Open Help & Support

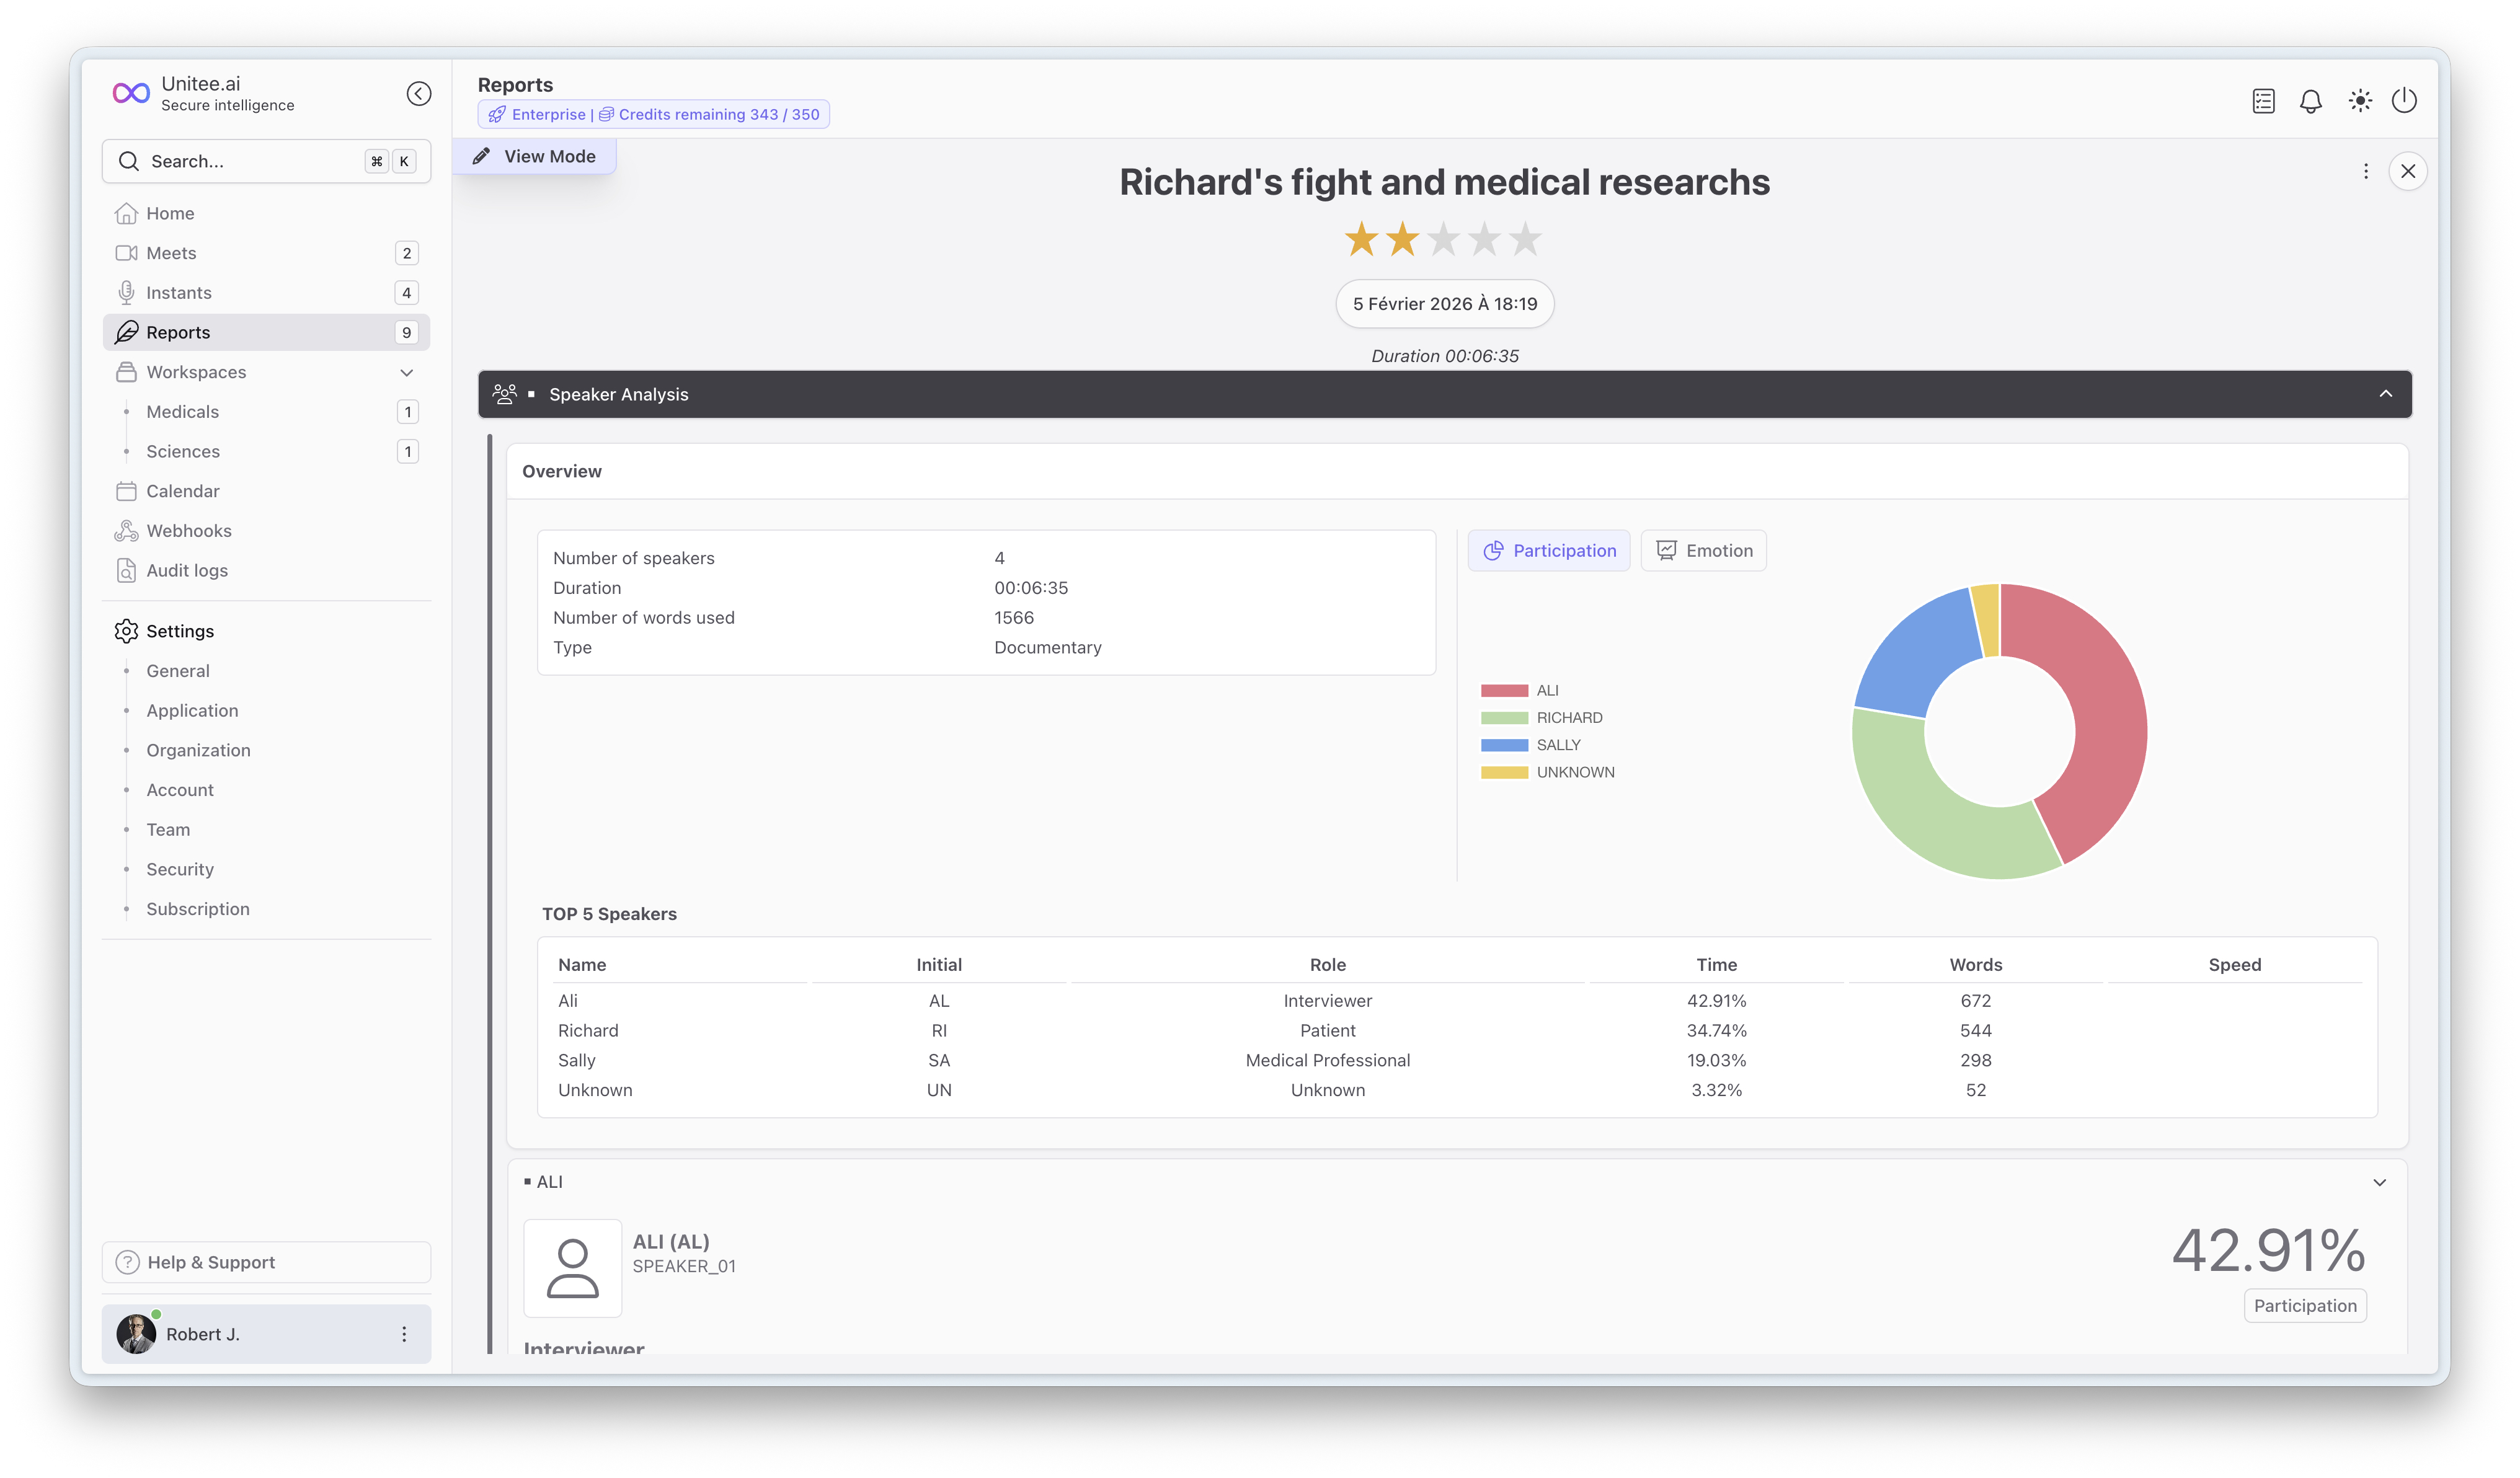(266, 1262)
